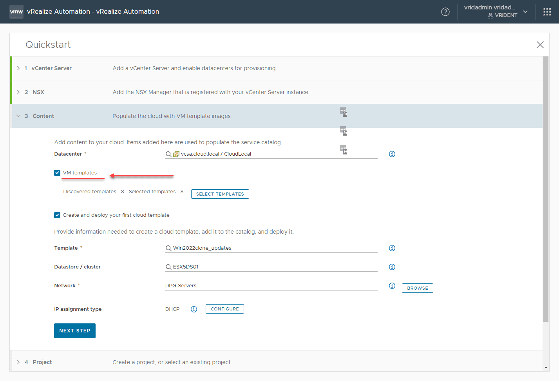
Task: Collapse step 3 Content section
Action: 18,116
